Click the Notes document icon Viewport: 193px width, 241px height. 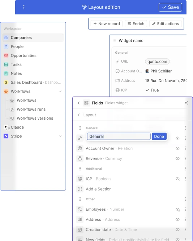[6, 73]
